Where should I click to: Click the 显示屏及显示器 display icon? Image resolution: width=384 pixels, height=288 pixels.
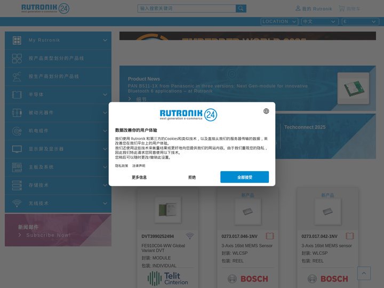click(x=17, y=149)
